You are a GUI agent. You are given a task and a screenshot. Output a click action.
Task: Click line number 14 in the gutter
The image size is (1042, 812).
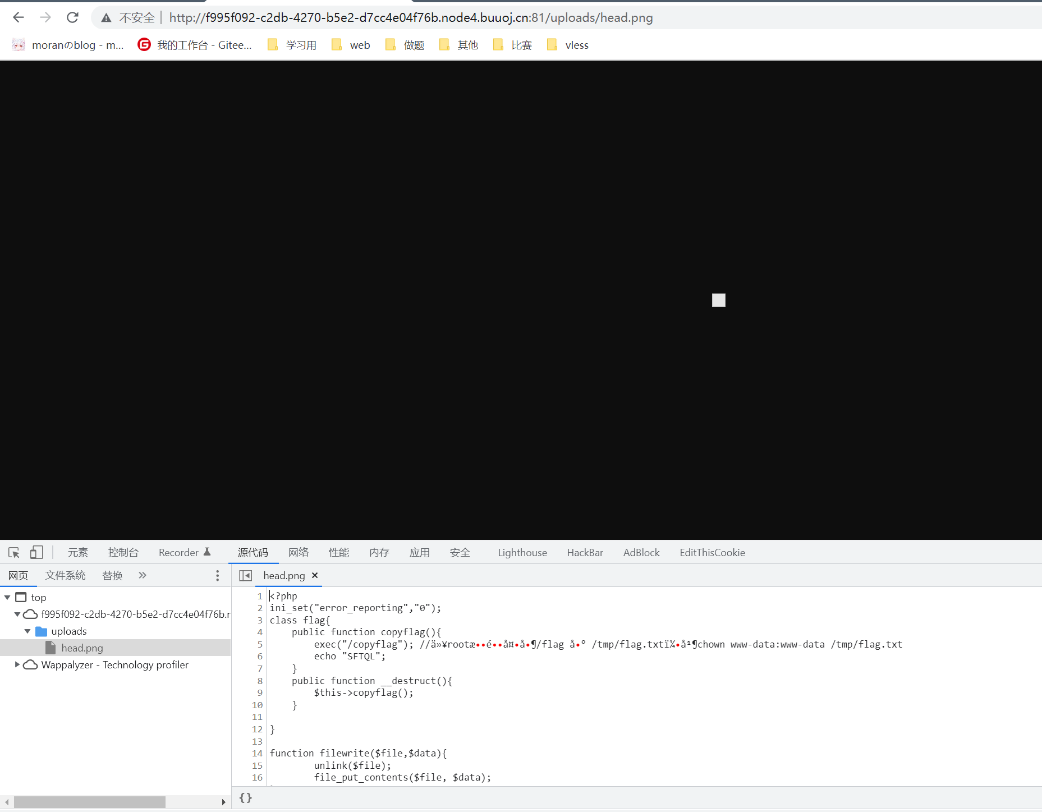257,754
